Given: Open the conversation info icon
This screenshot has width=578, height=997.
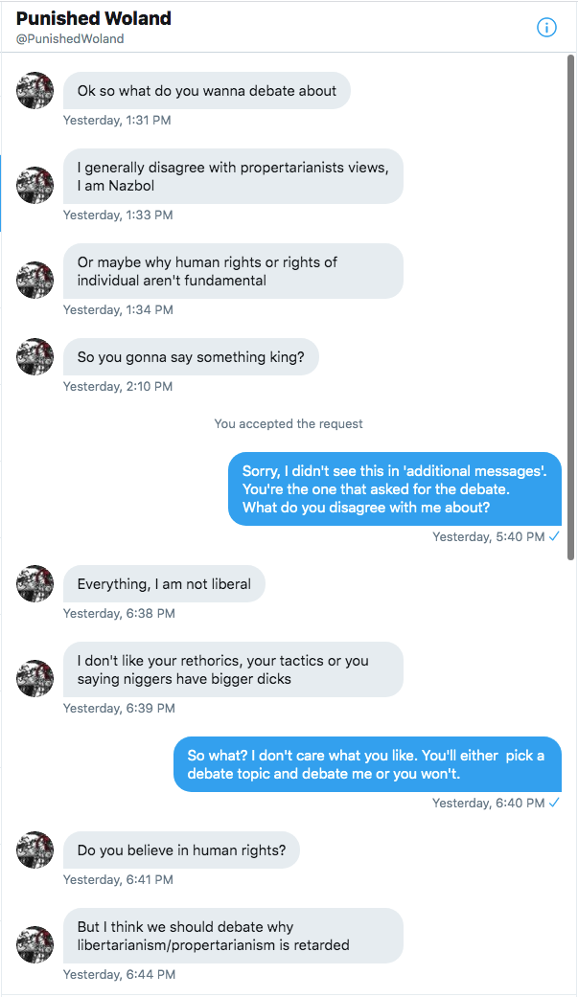Looking at the screenshot, I should pyautogui.click(x=546, y=28).
